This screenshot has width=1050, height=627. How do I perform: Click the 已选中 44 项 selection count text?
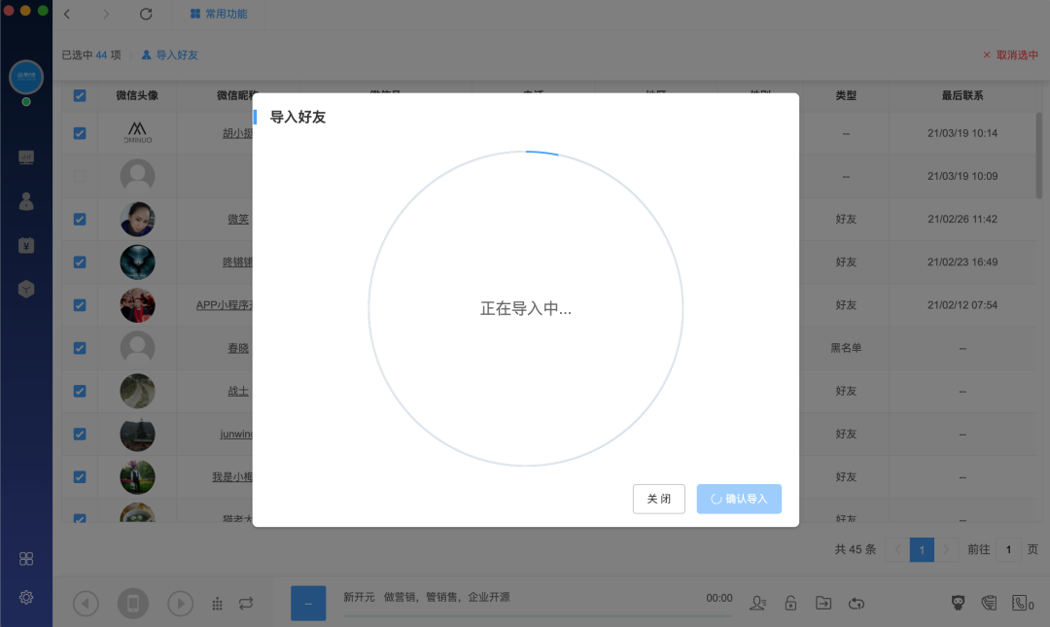(91, 55)
